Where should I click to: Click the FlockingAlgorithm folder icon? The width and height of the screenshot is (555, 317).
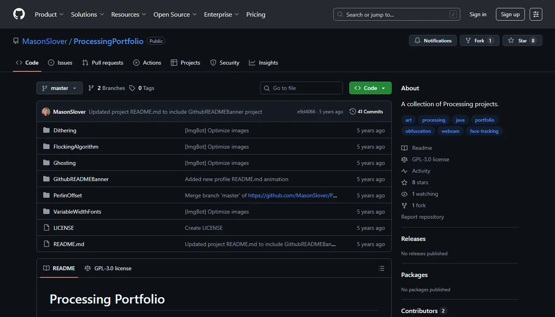46,147
